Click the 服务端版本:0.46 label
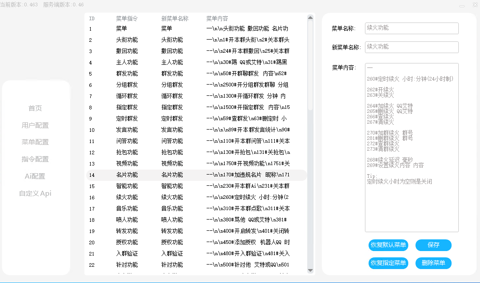Screen dimensions: 480x283 [63, 5]
